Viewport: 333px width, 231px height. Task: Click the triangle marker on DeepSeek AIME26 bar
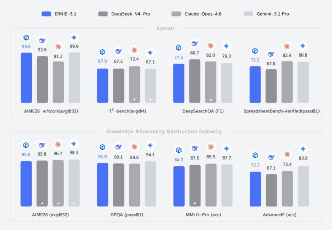(x=42, y=203)
